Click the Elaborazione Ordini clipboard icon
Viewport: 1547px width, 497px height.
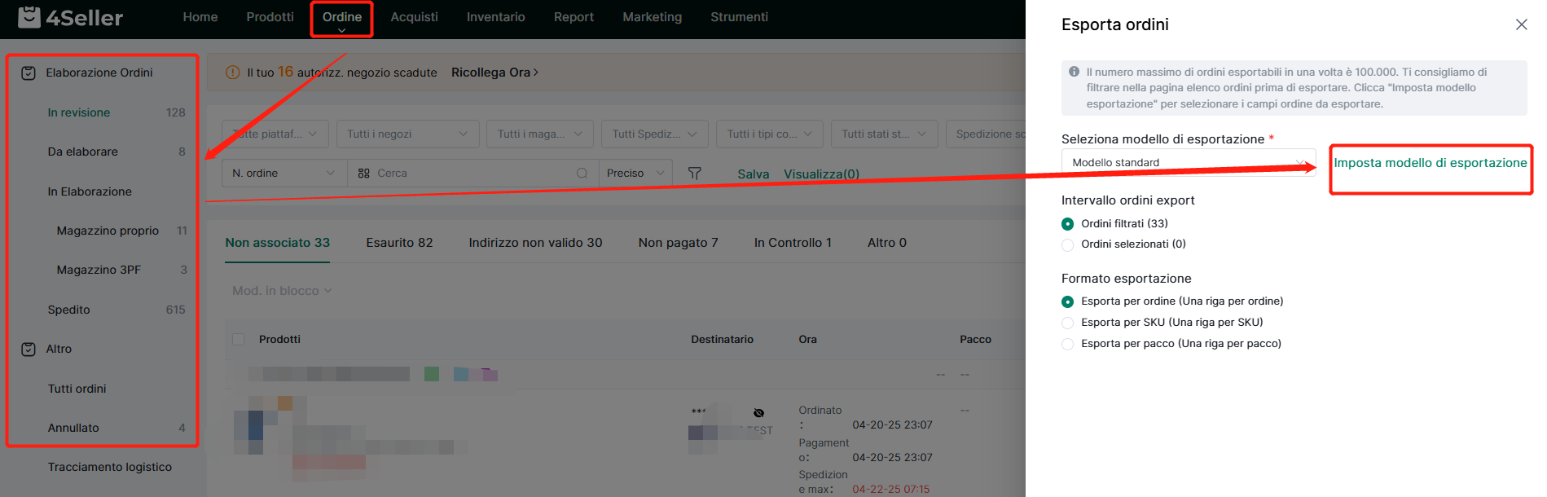(29, 73)
